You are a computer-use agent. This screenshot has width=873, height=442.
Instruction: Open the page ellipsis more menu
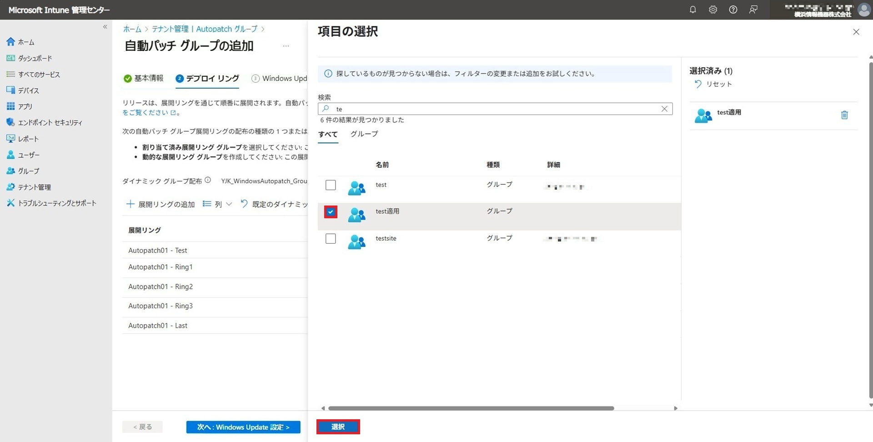[286, 46]
